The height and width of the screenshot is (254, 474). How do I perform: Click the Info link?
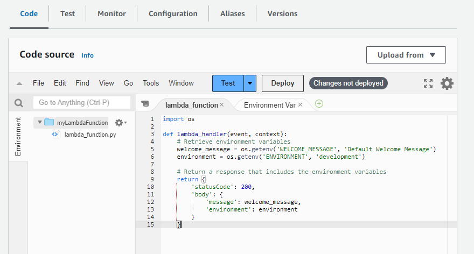tap(87, 55)
